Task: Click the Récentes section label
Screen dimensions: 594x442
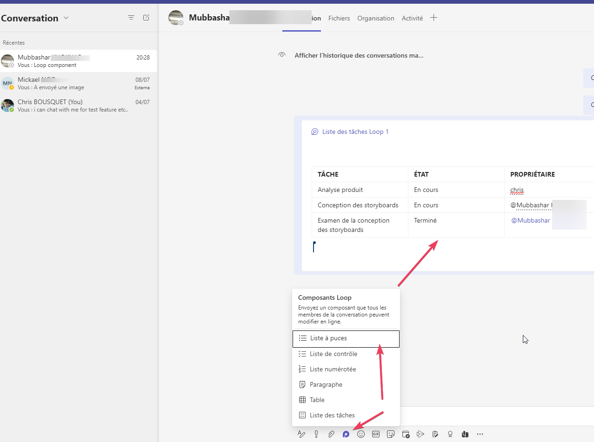Action: [x=13, y=43]
